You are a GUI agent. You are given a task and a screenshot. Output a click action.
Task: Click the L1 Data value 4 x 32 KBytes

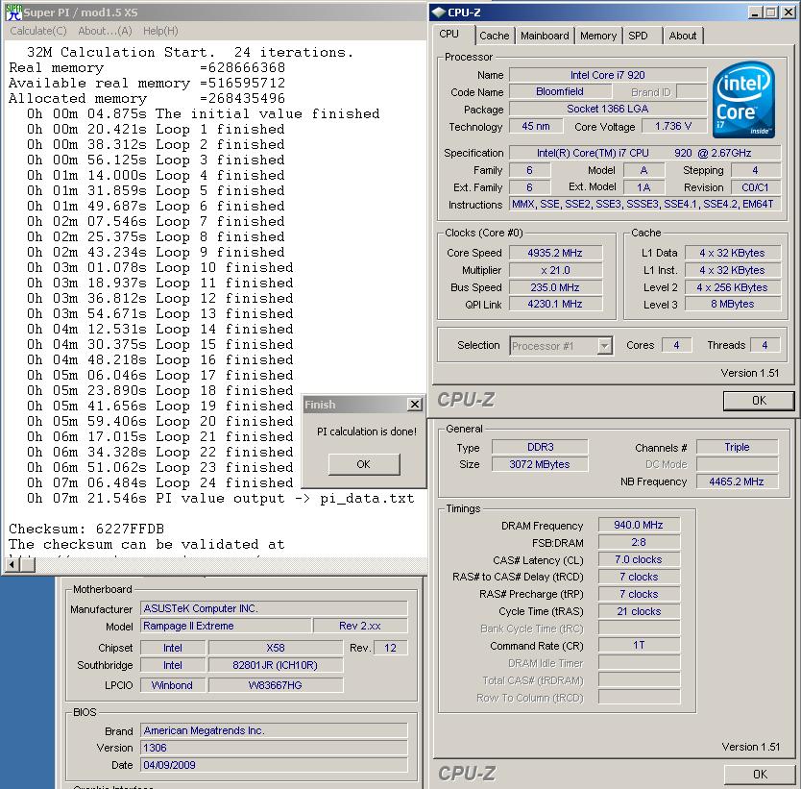coord(733,253)
